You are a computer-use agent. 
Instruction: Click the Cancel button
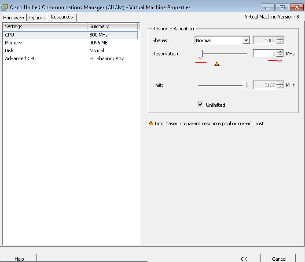(279, 258)
